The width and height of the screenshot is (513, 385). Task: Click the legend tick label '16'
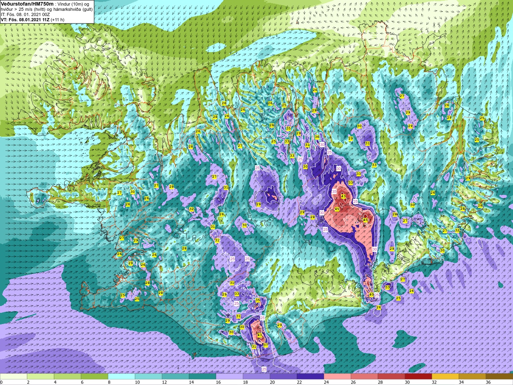tap(218, 382)
